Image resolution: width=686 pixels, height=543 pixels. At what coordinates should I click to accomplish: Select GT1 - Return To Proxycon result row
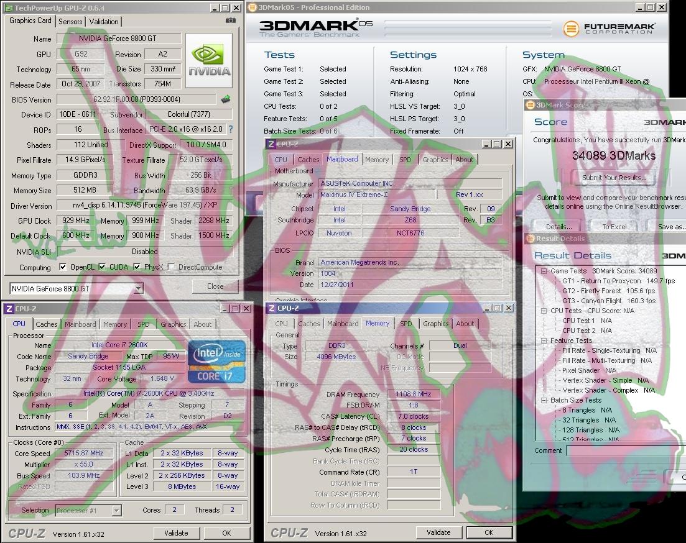point(619,281)
